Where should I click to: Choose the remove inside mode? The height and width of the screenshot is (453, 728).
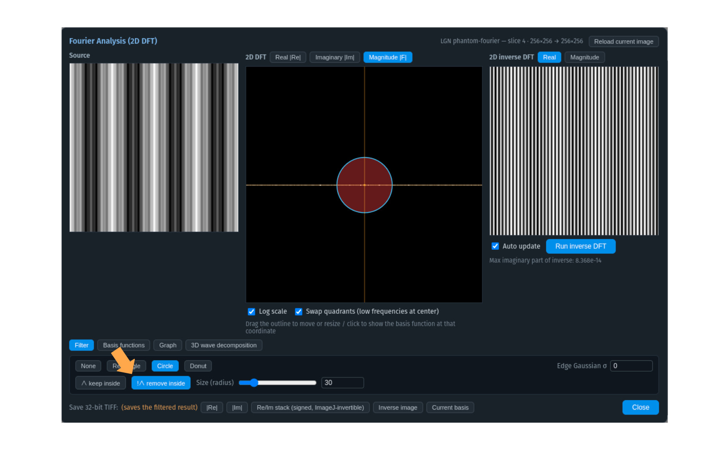(x=161, y=383)
